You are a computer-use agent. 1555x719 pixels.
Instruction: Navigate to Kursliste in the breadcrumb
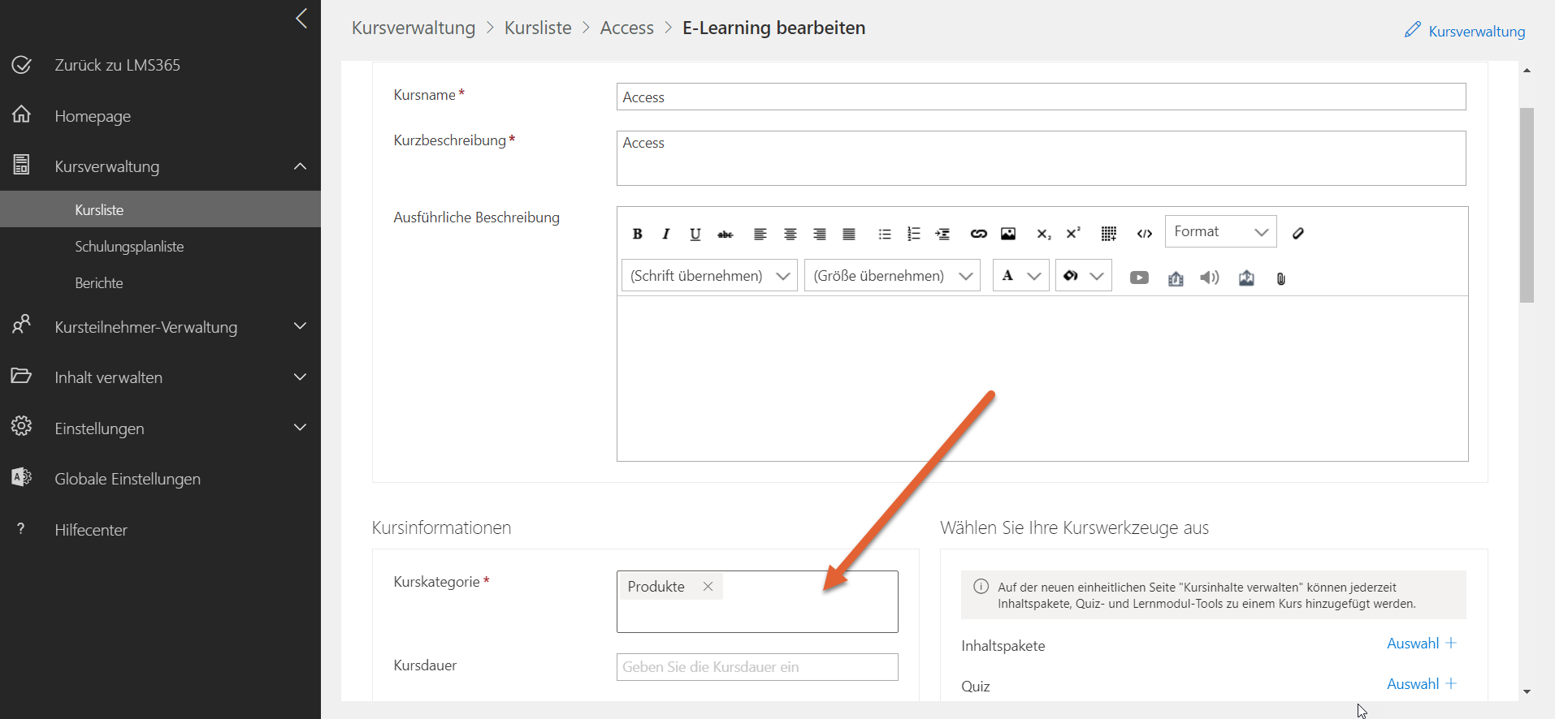click(538, 28)
